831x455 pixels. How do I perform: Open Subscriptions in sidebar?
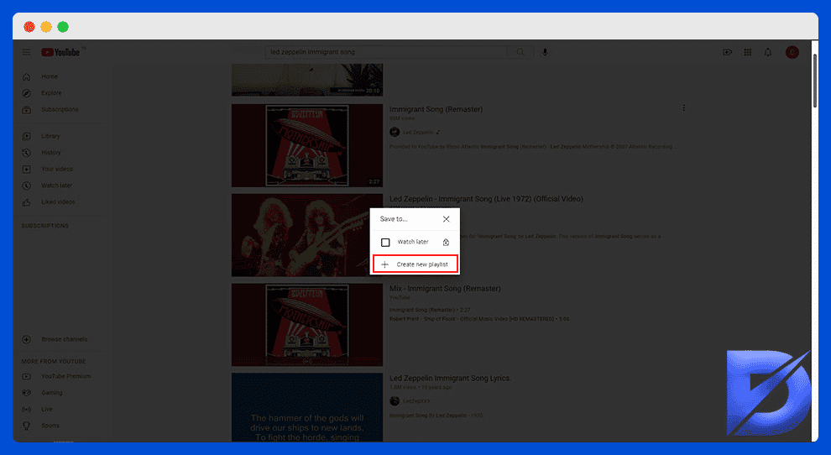(60, 110)
